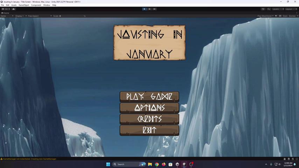The width and height of the screenshot is (299, 168).
Task: Expand the Layout dropdown
Action: point(291,9)
